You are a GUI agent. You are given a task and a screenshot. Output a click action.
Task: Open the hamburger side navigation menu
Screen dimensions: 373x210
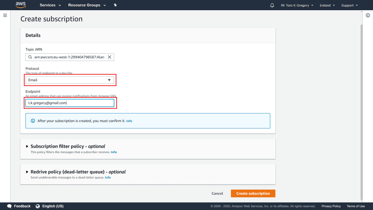5,15
